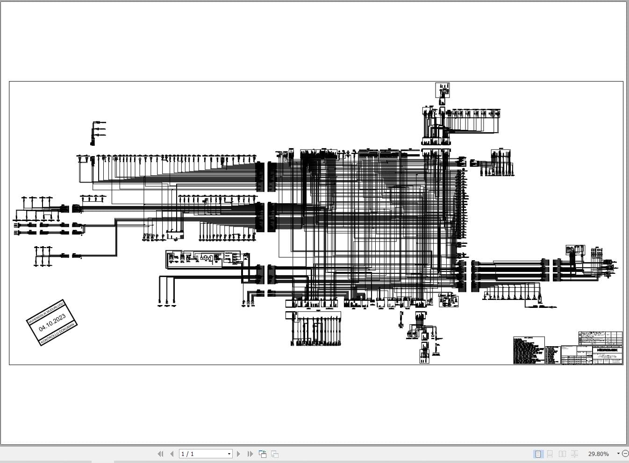This screenshot has height=463, width=629.
Task: Select two-page facing view mode
Action: 562,454
